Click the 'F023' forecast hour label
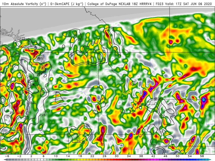 click(x=159, y=4)
